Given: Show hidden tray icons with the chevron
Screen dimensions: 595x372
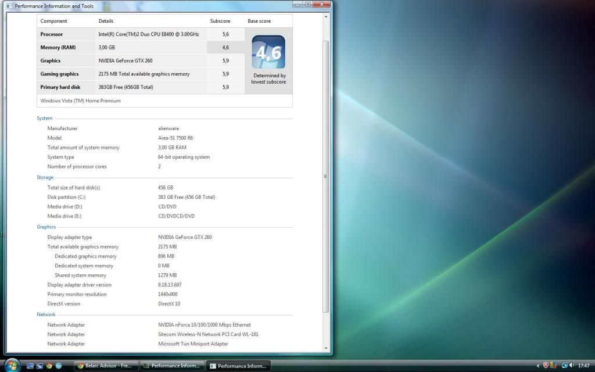Looking at the screenshot, I should (537, 366).
